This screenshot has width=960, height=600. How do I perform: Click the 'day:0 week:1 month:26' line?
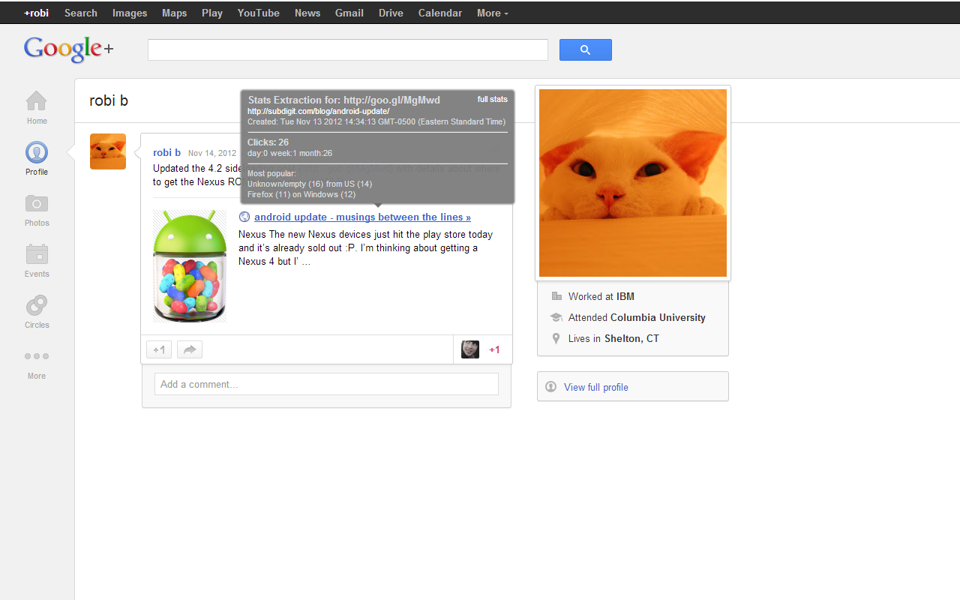coord(290,153)
